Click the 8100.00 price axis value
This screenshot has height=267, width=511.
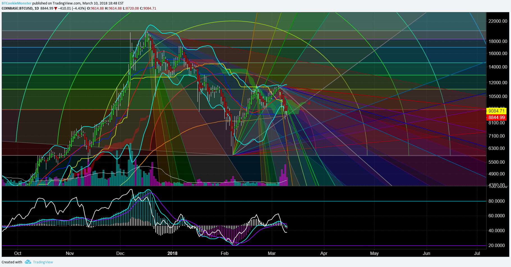[x=496, y=123]
